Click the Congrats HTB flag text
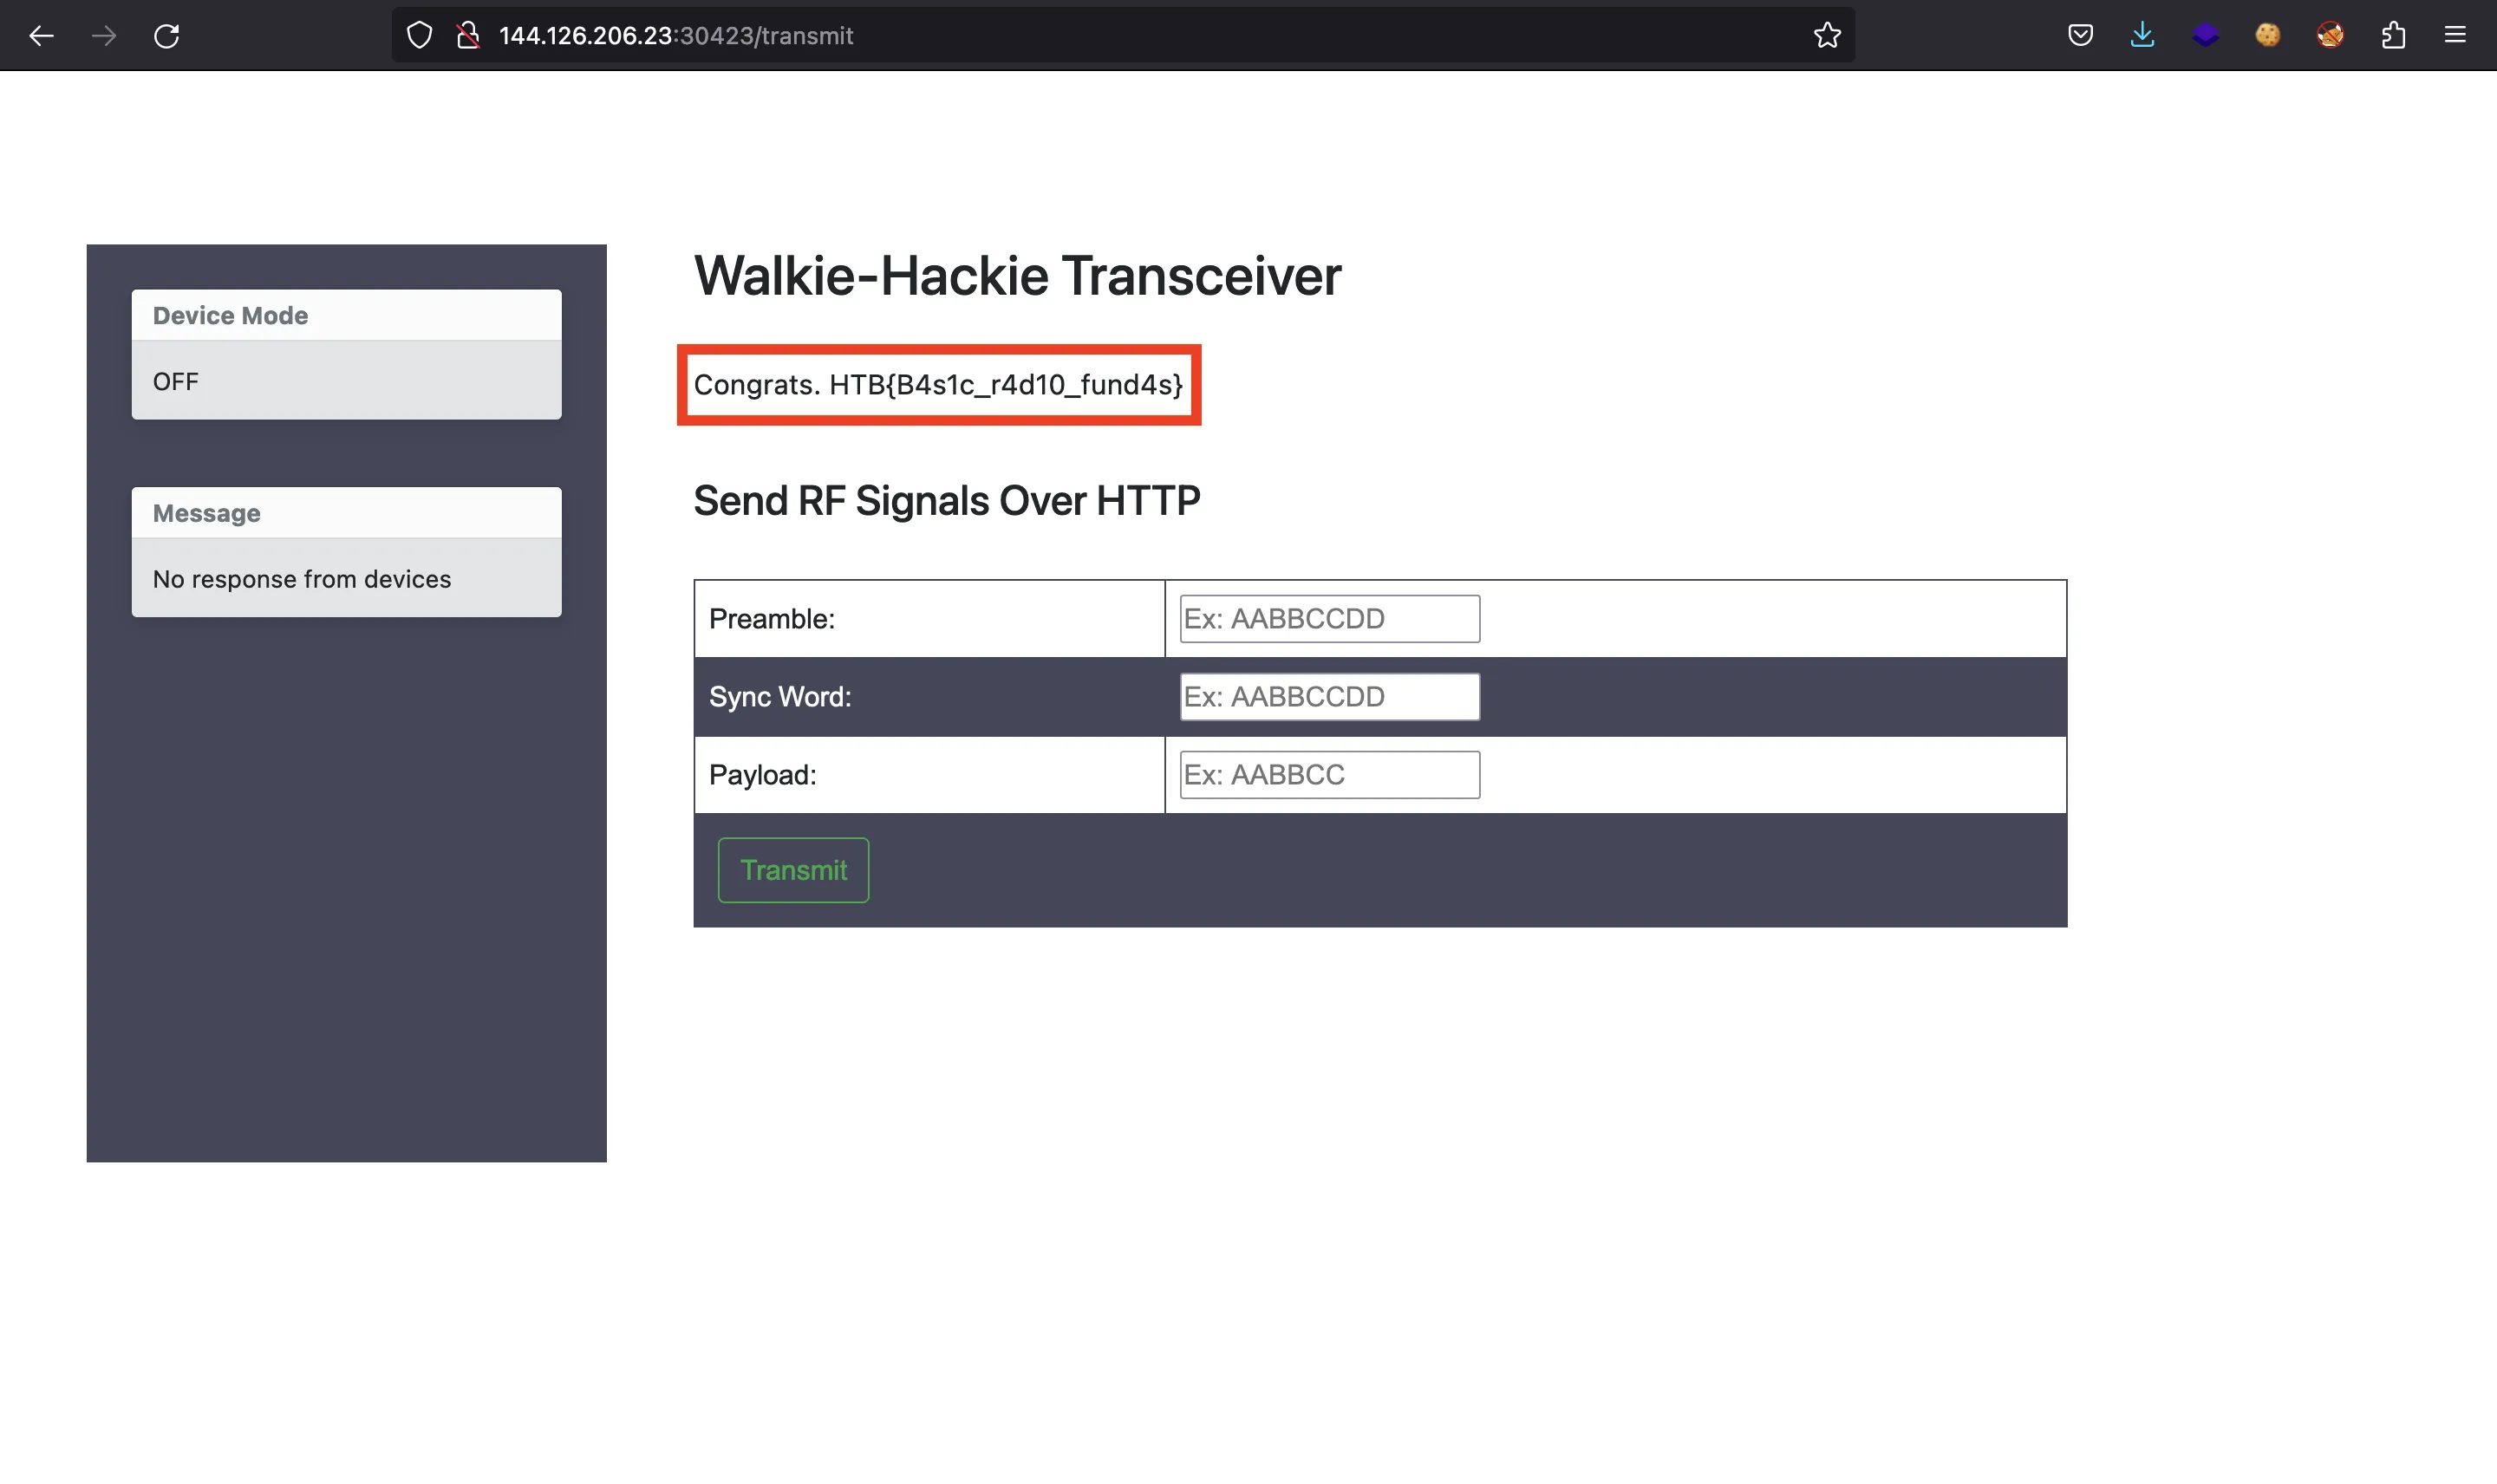This screenshot has width=2497, height=1484. pos(938,385)
